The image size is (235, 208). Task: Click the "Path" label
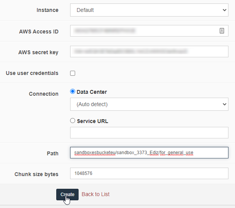[52, 153]
